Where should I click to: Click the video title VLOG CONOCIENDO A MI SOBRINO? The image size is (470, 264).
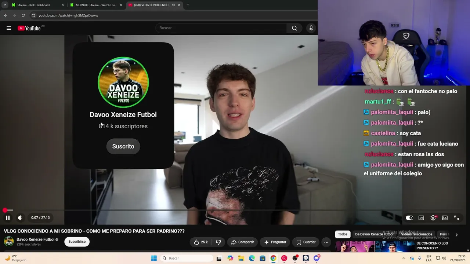pyautogui.click(x=94, y=231)
